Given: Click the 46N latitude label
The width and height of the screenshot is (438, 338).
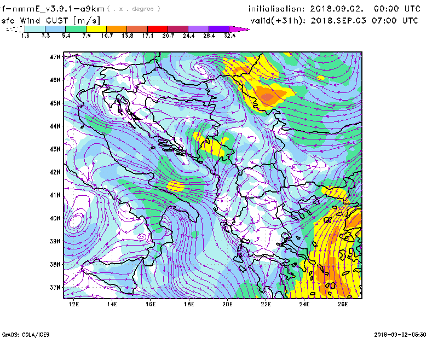Looking at the screenshot, I should 55,80.
